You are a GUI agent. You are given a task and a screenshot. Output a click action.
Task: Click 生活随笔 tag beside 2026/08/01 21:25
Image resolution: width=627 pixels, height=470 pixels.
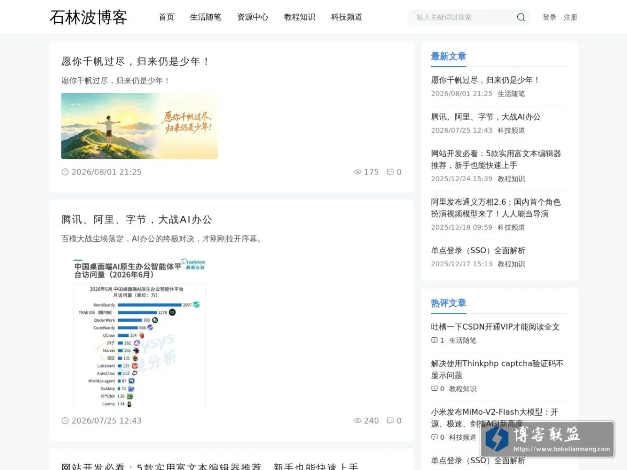coord(511,93)
